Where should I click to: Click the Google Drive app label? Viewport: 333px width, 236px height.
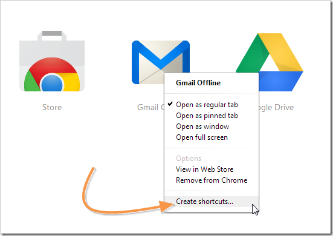(277, 108)
